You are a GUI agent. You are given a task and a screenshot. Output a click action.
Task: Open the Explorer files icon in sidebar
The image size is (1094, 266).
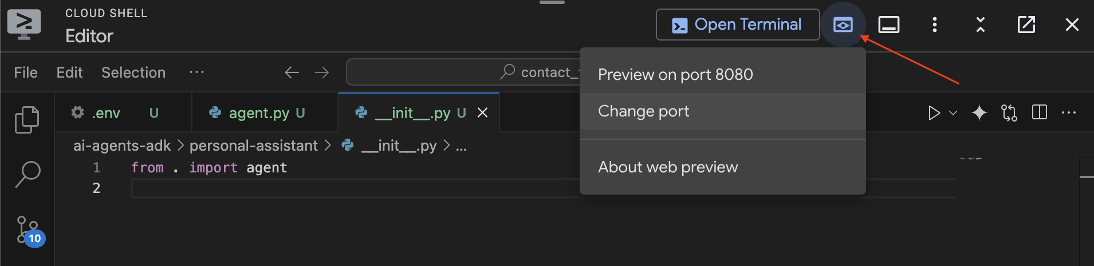[27, 120]
